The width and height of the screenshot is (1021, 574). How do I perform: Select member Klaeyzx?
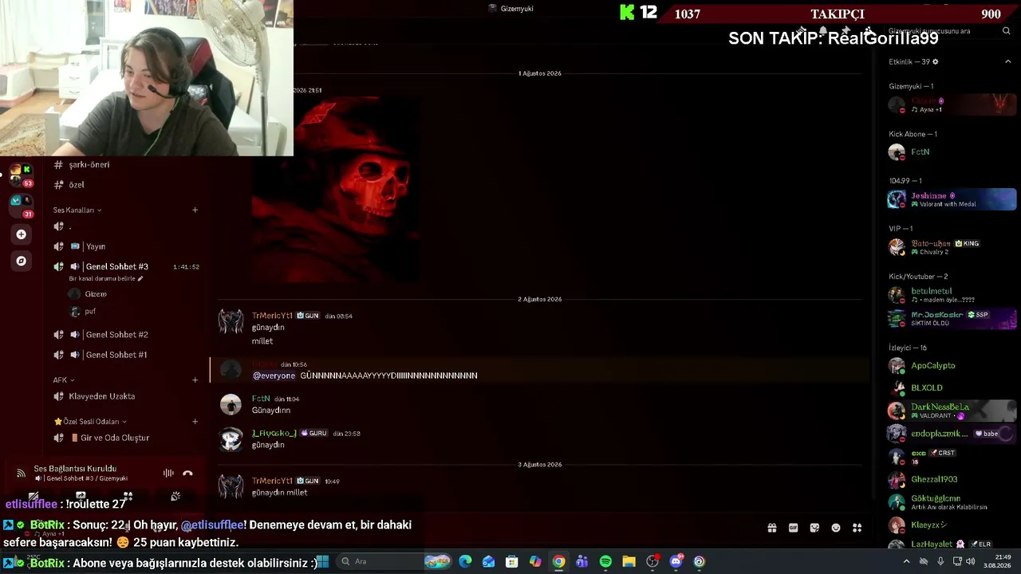[951, 525]
